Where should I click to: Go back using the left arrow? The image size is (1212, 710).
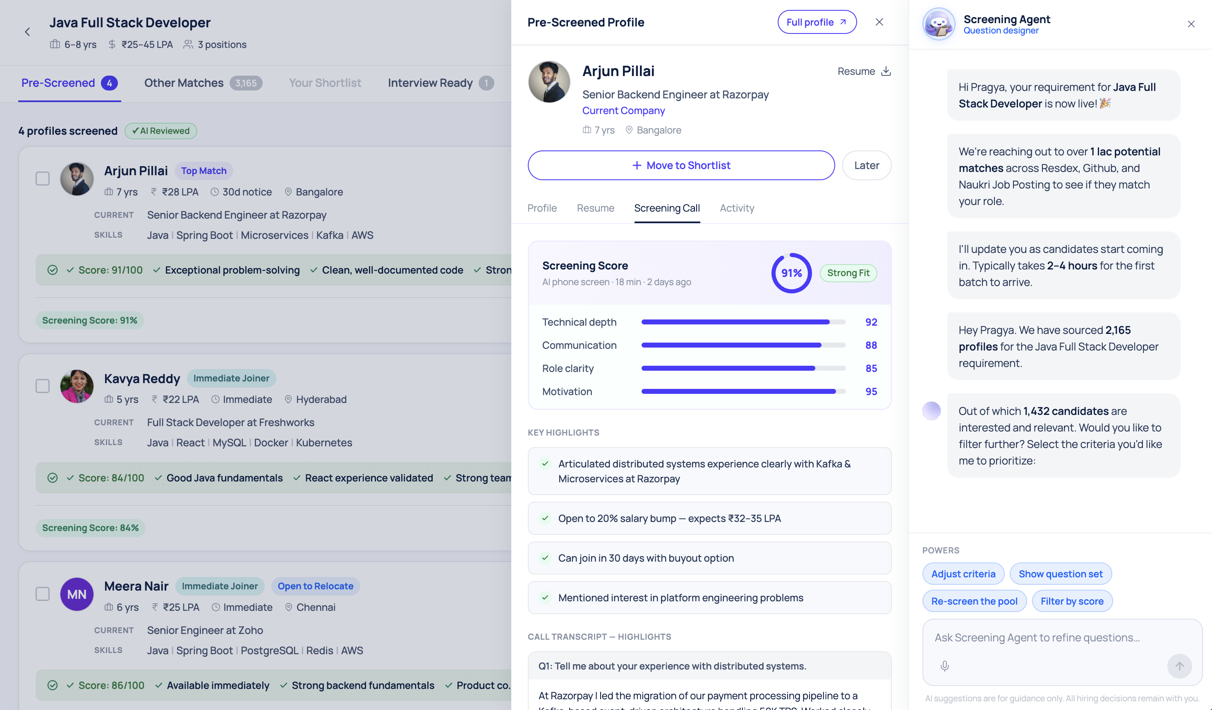coord(27,32)
